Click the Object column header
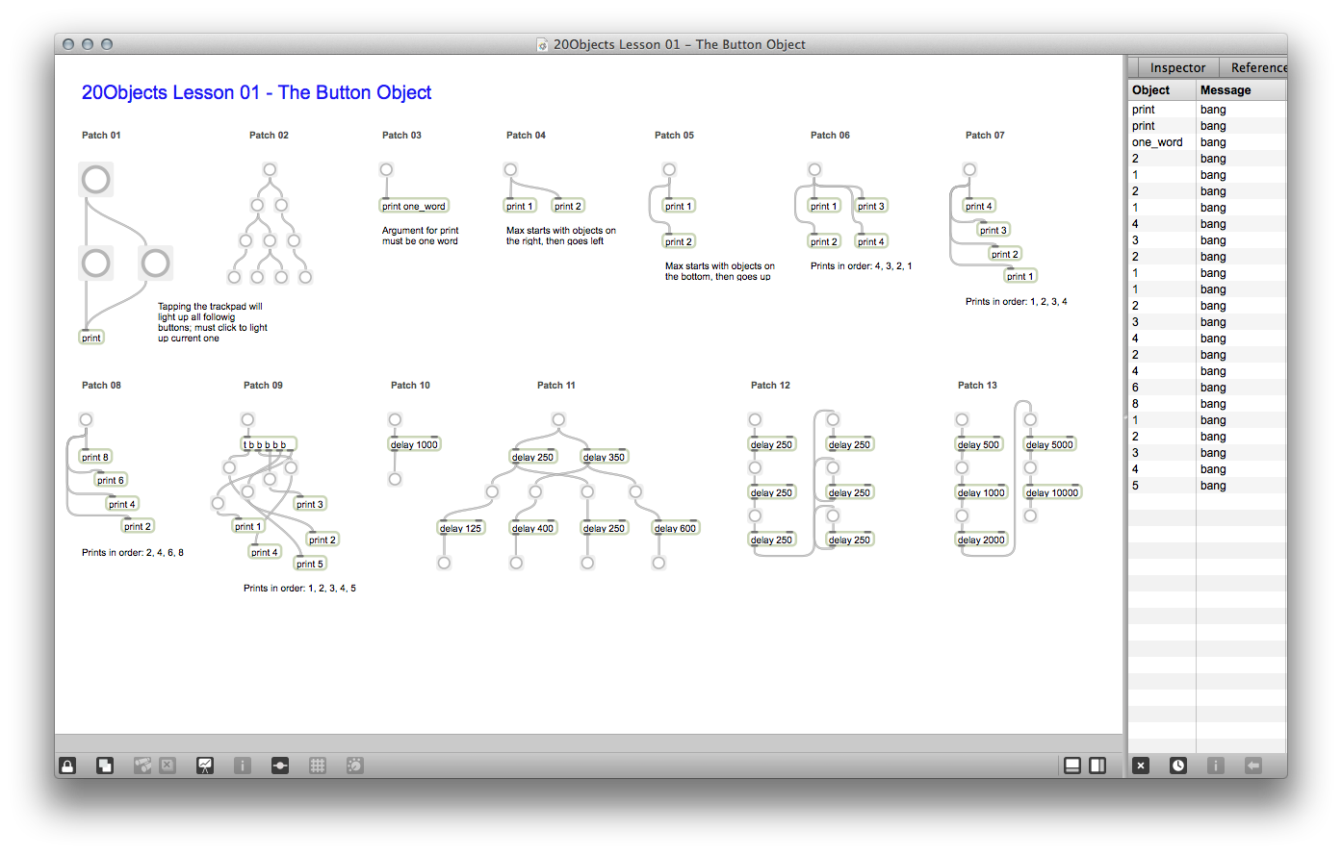Viewport: 1342px width, 854px height. pos(1162,89)
